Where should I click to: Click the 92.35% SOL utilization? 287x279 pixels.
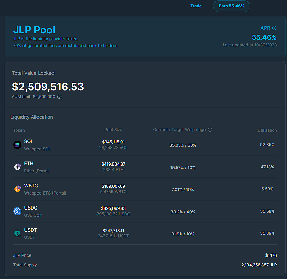tap(267, 145)
